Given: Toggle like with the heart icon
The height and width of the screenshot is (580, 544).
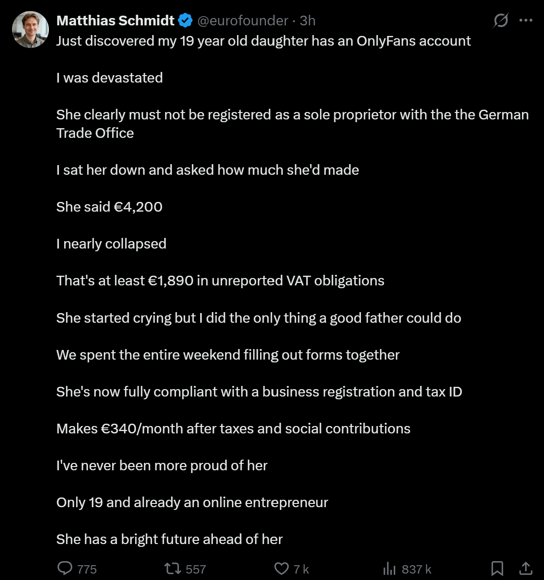Looking at the screenshot, I should click(x=281, y=568).
